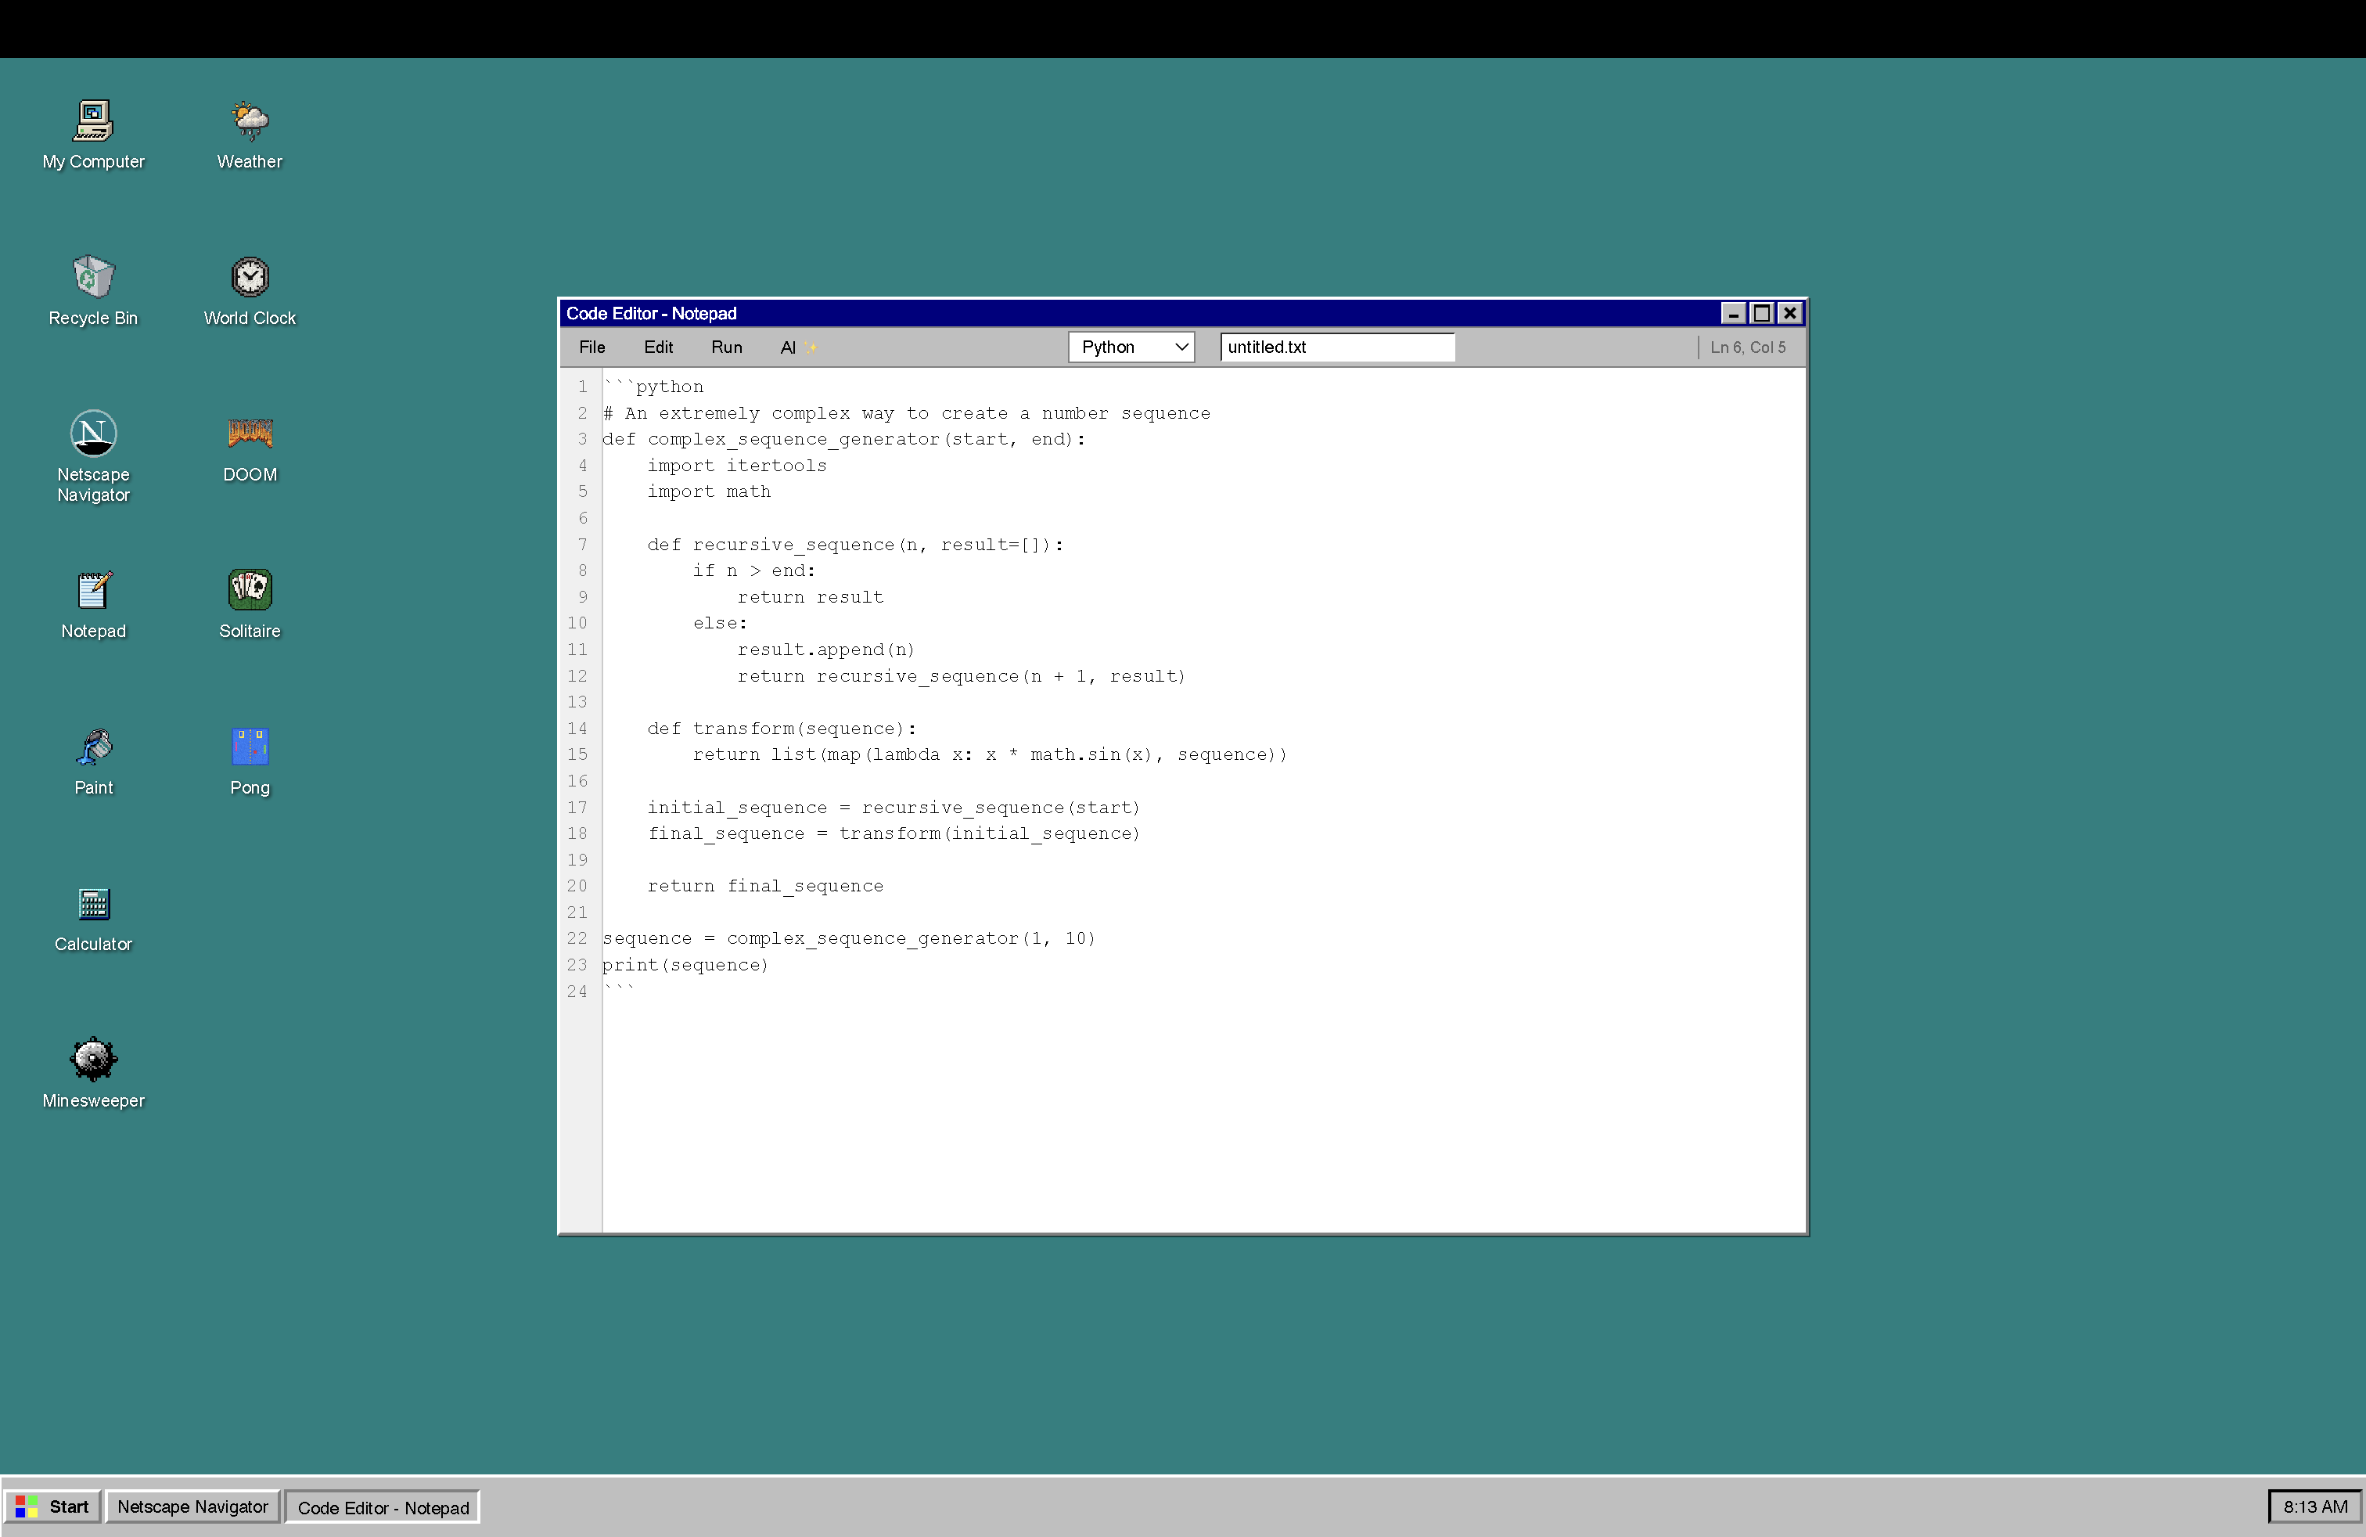The width and height of the screenshot is (2366, 1537).
Task: Open the Run menu
Action: (726, 347)
